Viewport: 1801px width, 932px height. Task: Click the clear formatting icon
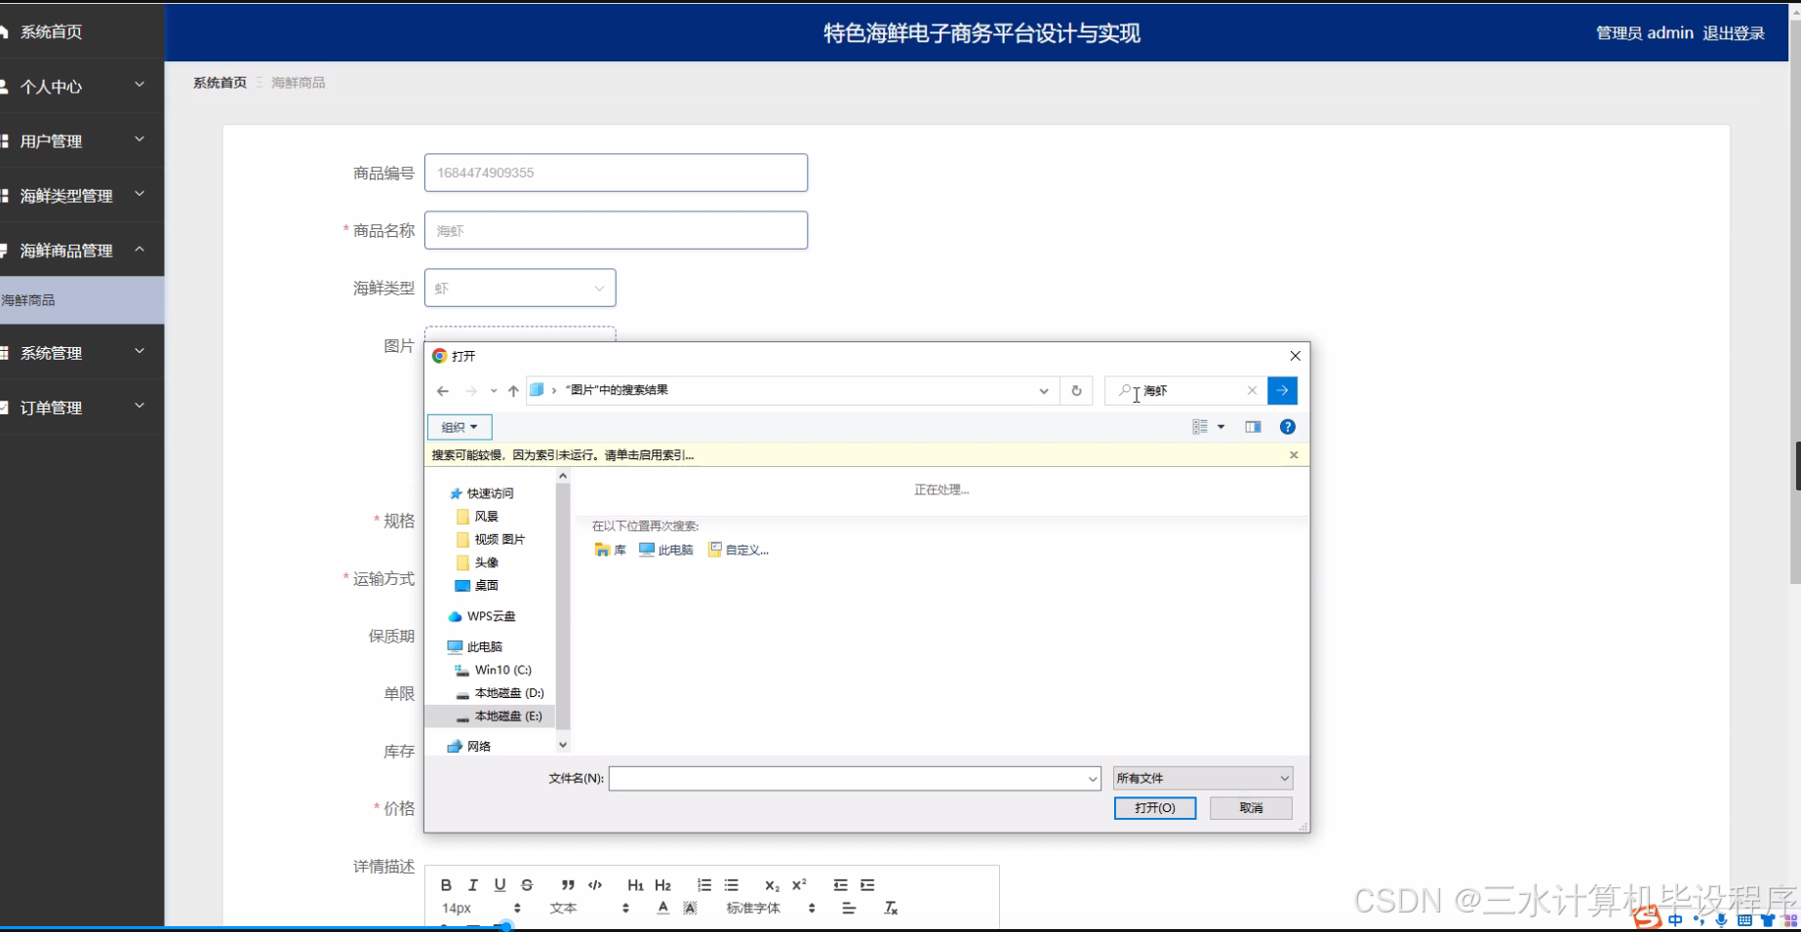point(890,908)
